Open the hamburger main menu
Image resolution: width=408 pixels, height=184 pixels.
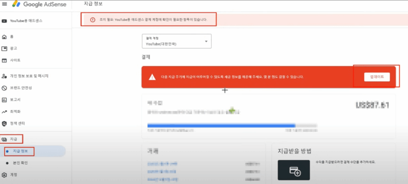tap(5, 4)
